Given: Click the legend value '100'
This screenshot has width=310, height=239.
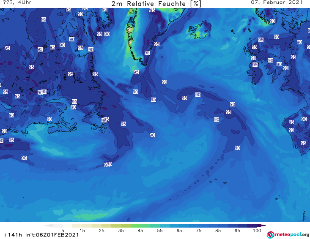Looking at the screenshot, I should point(257,231).
